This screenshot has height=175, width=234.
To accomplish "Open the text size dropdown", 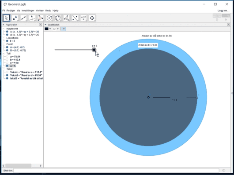I will [x=56, y=29].
